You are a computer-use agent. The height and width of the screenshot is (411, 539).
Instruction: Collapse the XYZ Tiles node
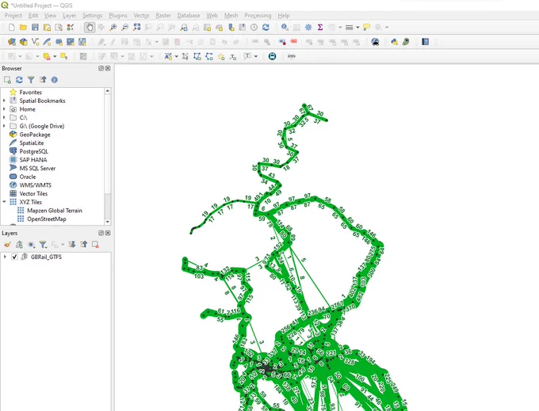[x=4, y=202]
